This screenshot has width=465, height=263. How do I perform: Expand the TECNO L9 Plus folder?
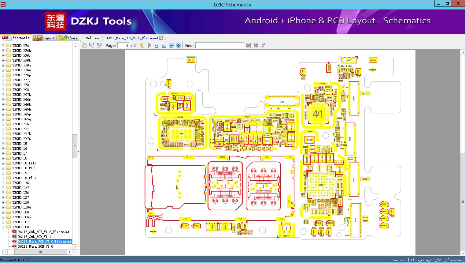pos(3,178)
